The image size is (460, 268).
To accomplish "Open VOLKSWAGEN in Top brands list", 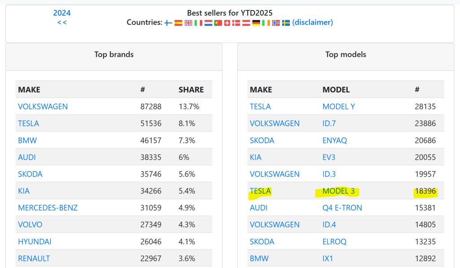I will [43, 107].
